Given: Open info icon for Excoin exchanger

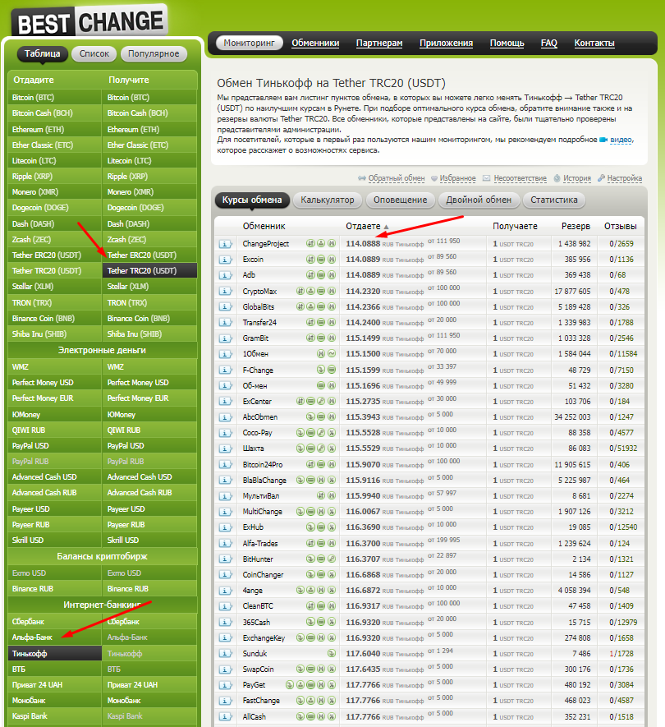Looking at the screenshot, I should tap(225, 260).
